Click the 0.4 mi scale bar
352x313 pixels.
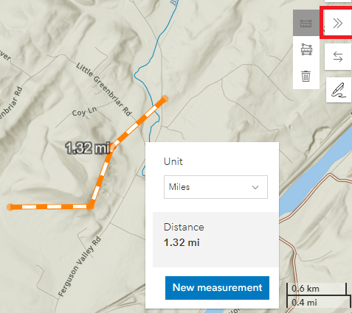click(318, 302)
